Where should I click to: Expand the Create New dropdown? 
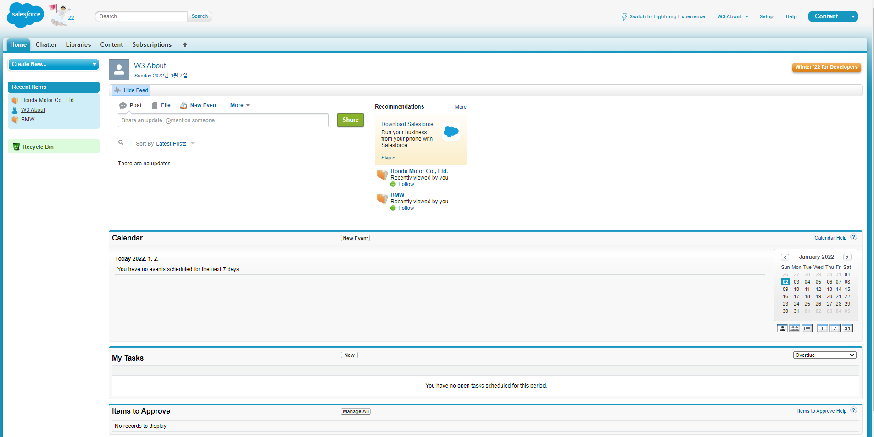[54, 65]
